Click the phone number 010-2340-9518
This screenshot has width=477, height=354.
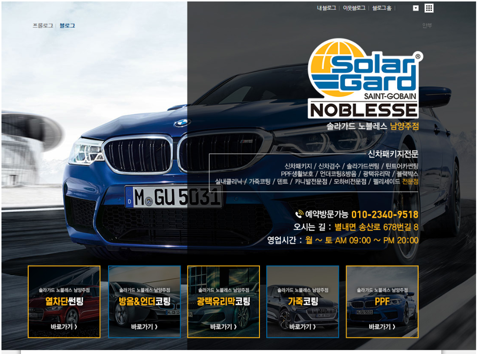[x=385, y=214]
